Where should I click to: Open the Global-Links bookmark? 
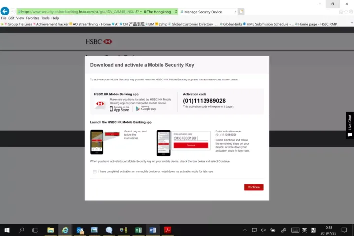pos(231,24)
